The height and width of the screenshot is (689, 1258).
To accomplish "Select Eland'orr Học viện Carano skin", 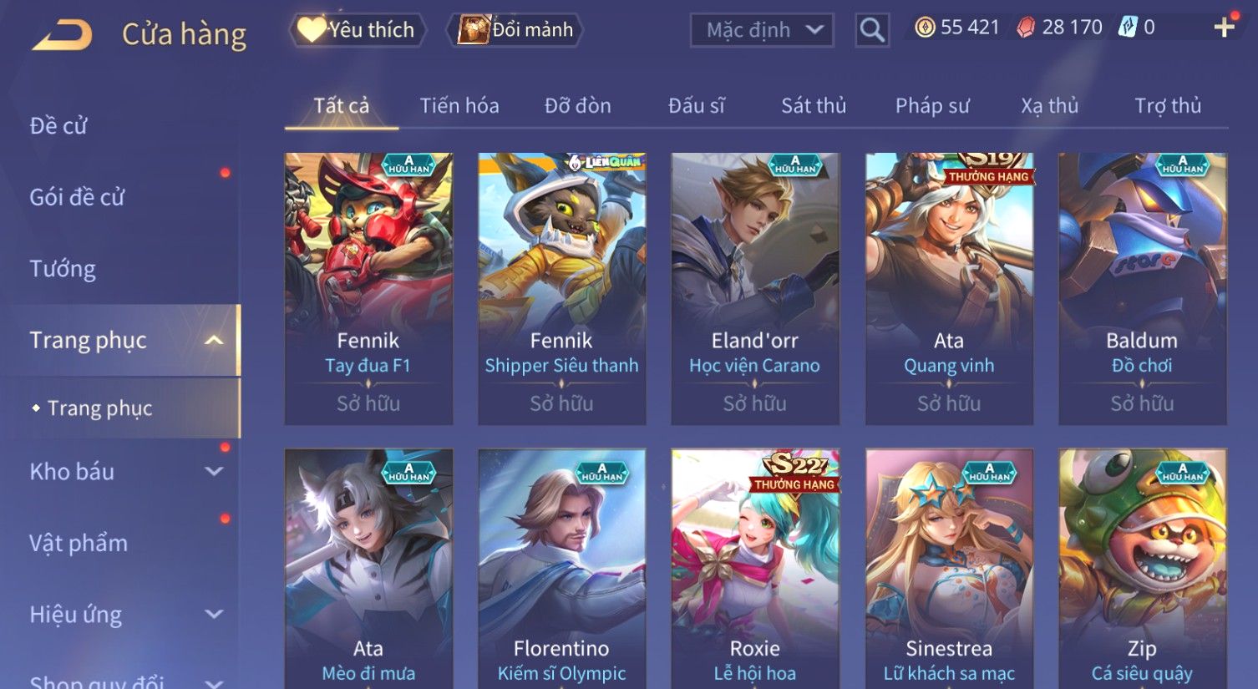I will click(x=755, y=289).
